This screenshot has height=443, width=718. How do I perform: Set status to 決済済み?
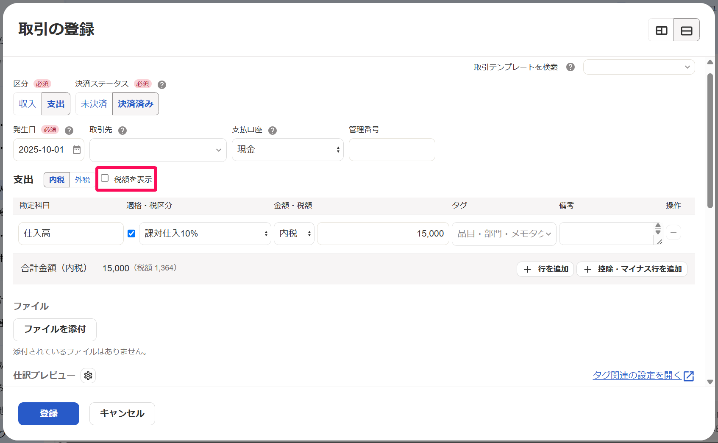tap(136, 104)
